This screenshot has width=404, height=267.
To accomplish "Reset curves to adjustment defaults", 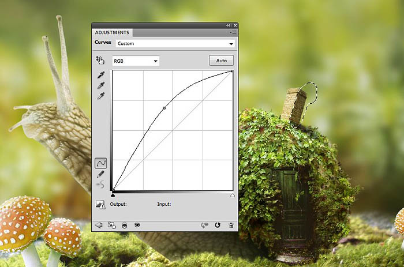I will [x=218, y=225].
